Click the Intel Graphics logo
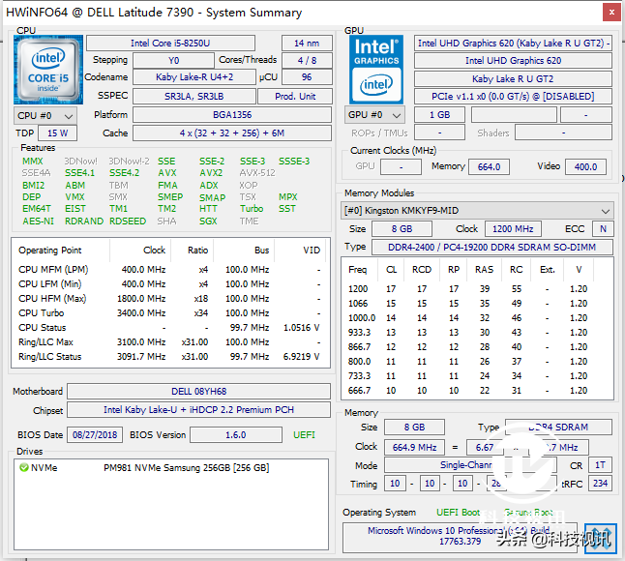Viewport: 625px width, 561px height. point(375,69)
